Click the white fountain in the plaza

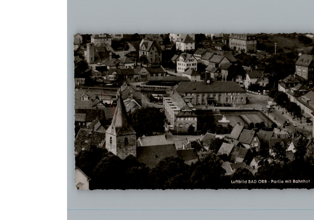(x=224, y=120)
